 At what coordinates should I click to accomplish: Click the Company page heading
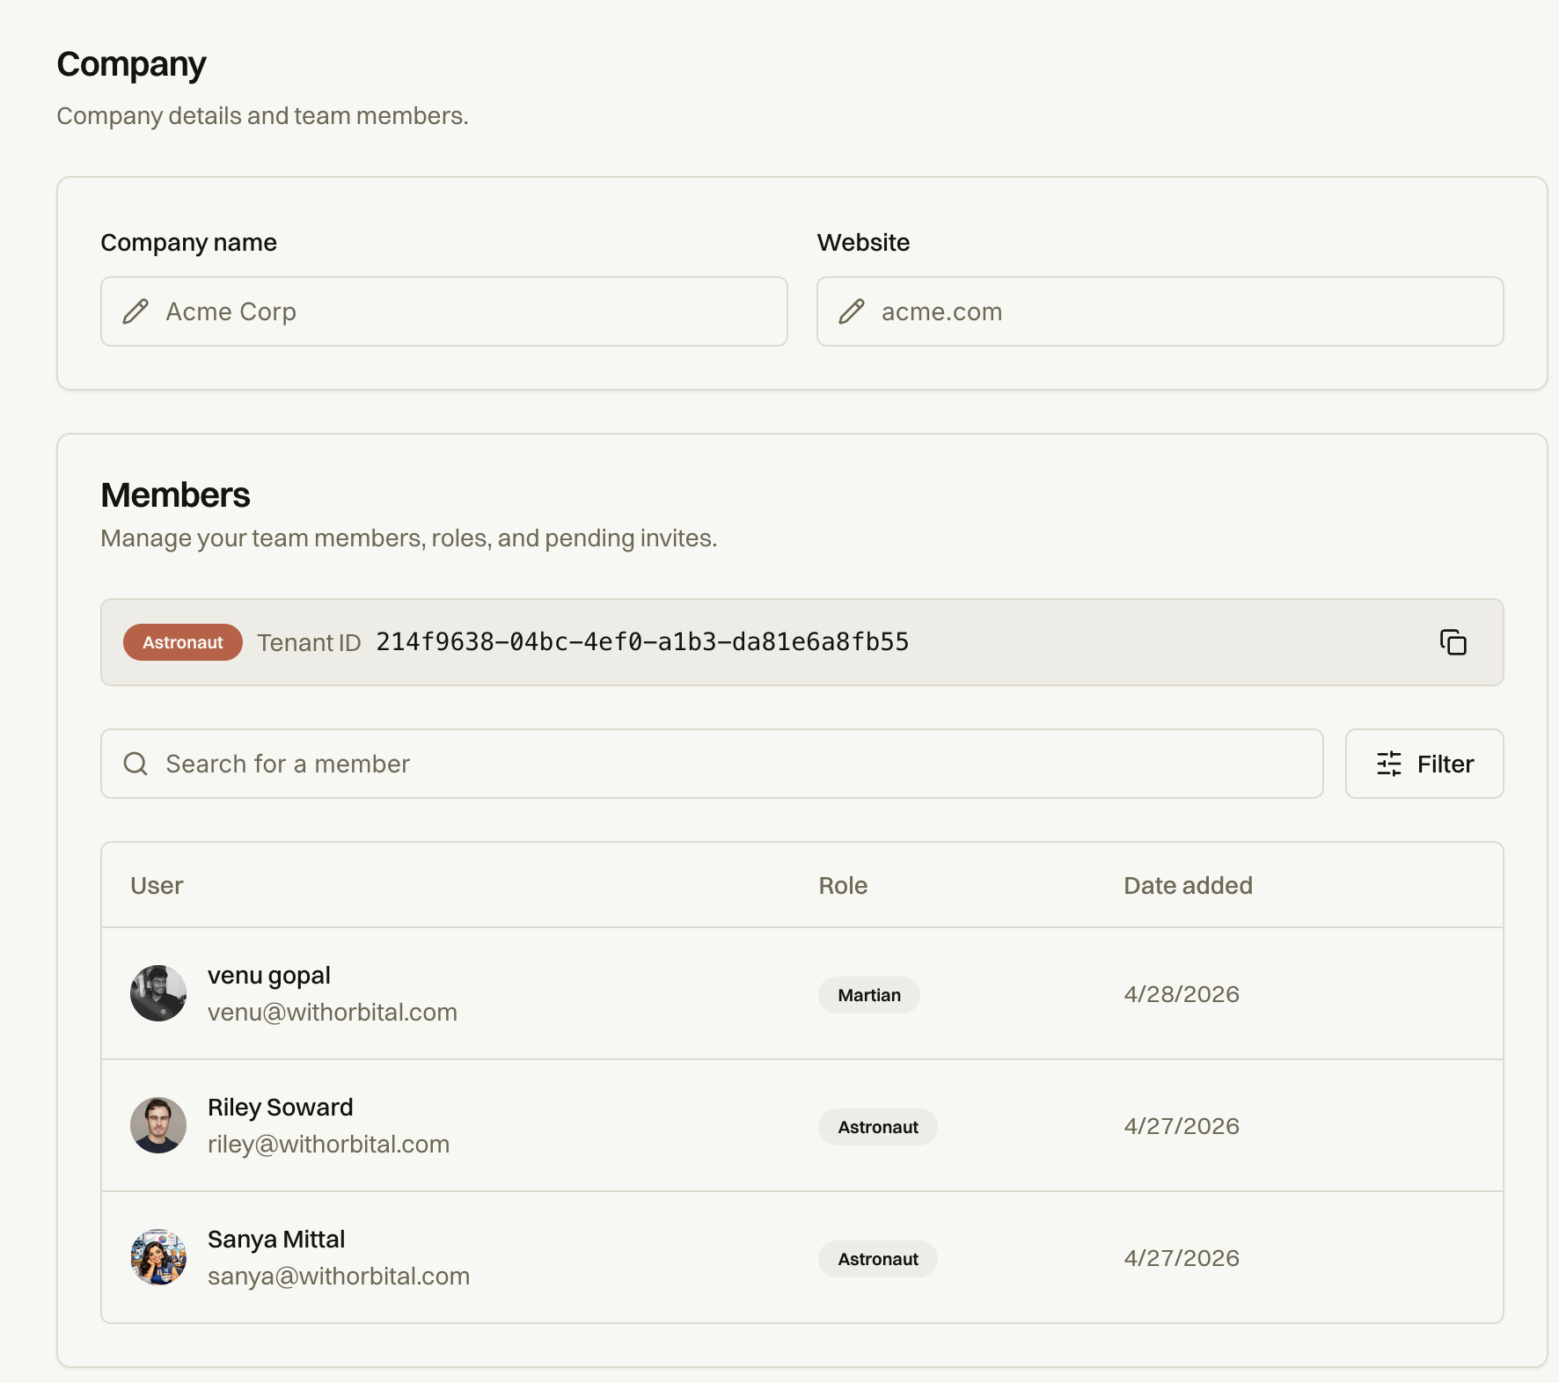[131, 65]
